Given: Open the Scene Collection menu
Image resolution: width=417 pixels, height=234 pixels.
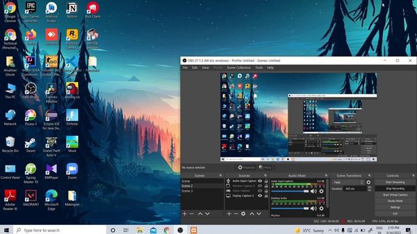Looking at the screenshot, I should (239, 68).
